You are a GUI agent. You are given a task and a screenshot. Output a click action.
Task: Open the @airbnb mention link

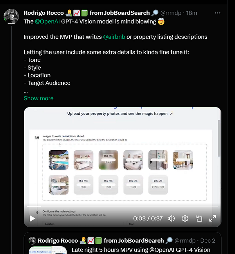[x=114, y=37]
